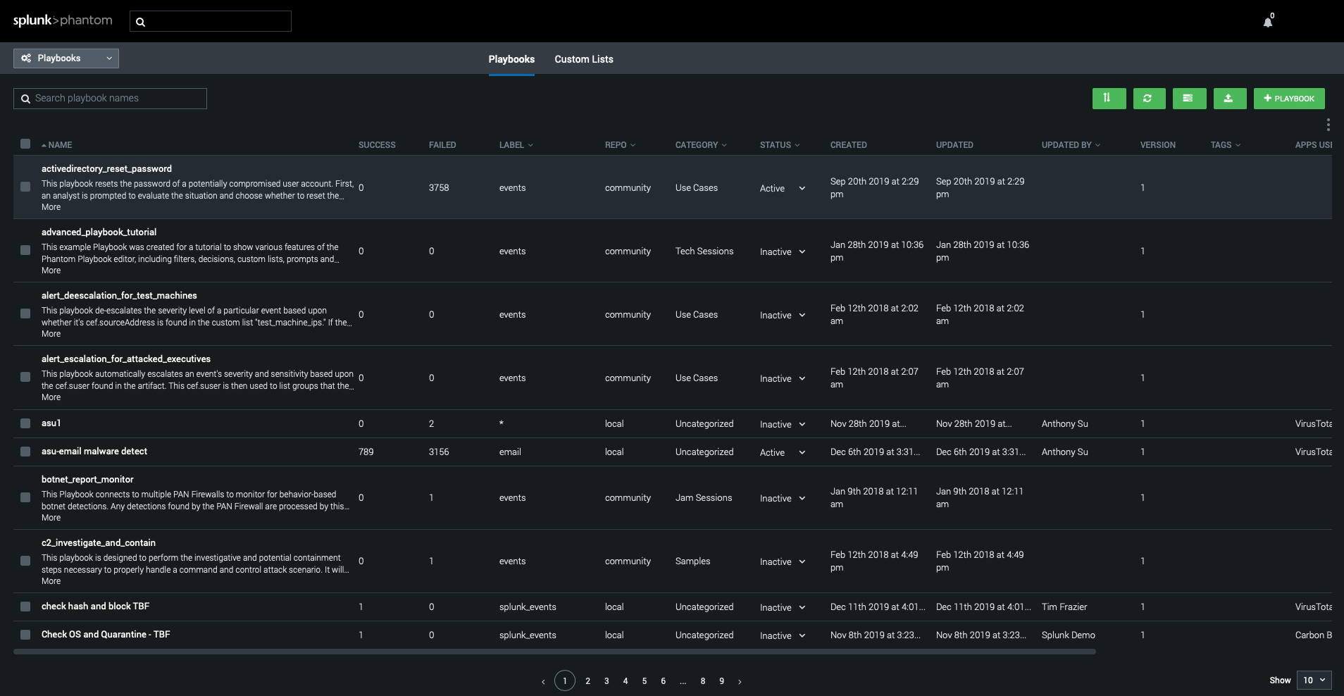Open the vertical three-dot column options menu
Viewport: 1344px width, 696px height.
[1328, 125]
